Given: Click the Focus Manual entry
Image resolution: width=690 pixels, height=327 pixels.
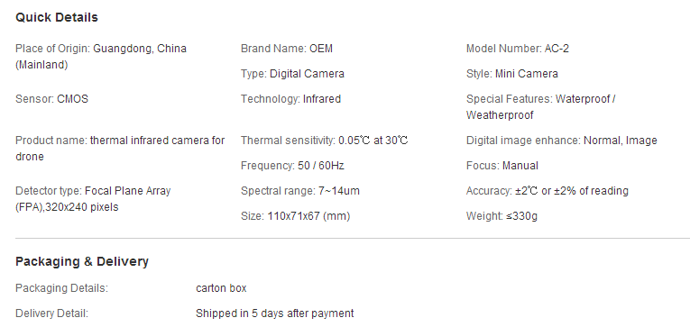Looking at the screenshot, I should [x=502, y=166].
